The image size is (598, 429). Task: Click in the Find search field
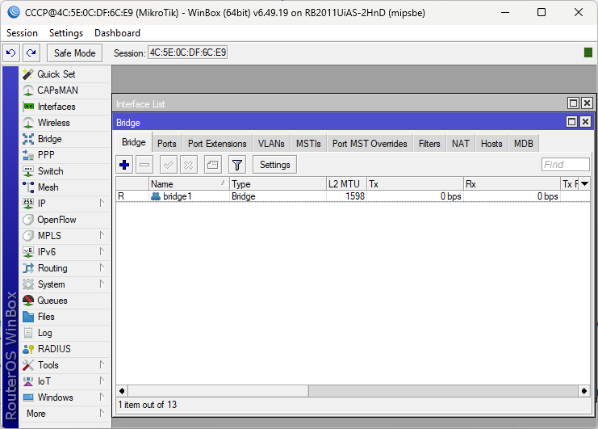[x=565, y=165]
